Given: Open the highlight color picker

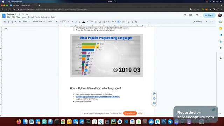Looking at the screenshot, I should (87, 22).
